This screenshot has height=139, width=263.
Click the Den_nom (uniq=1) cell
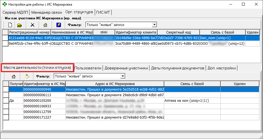click(223, 38)
